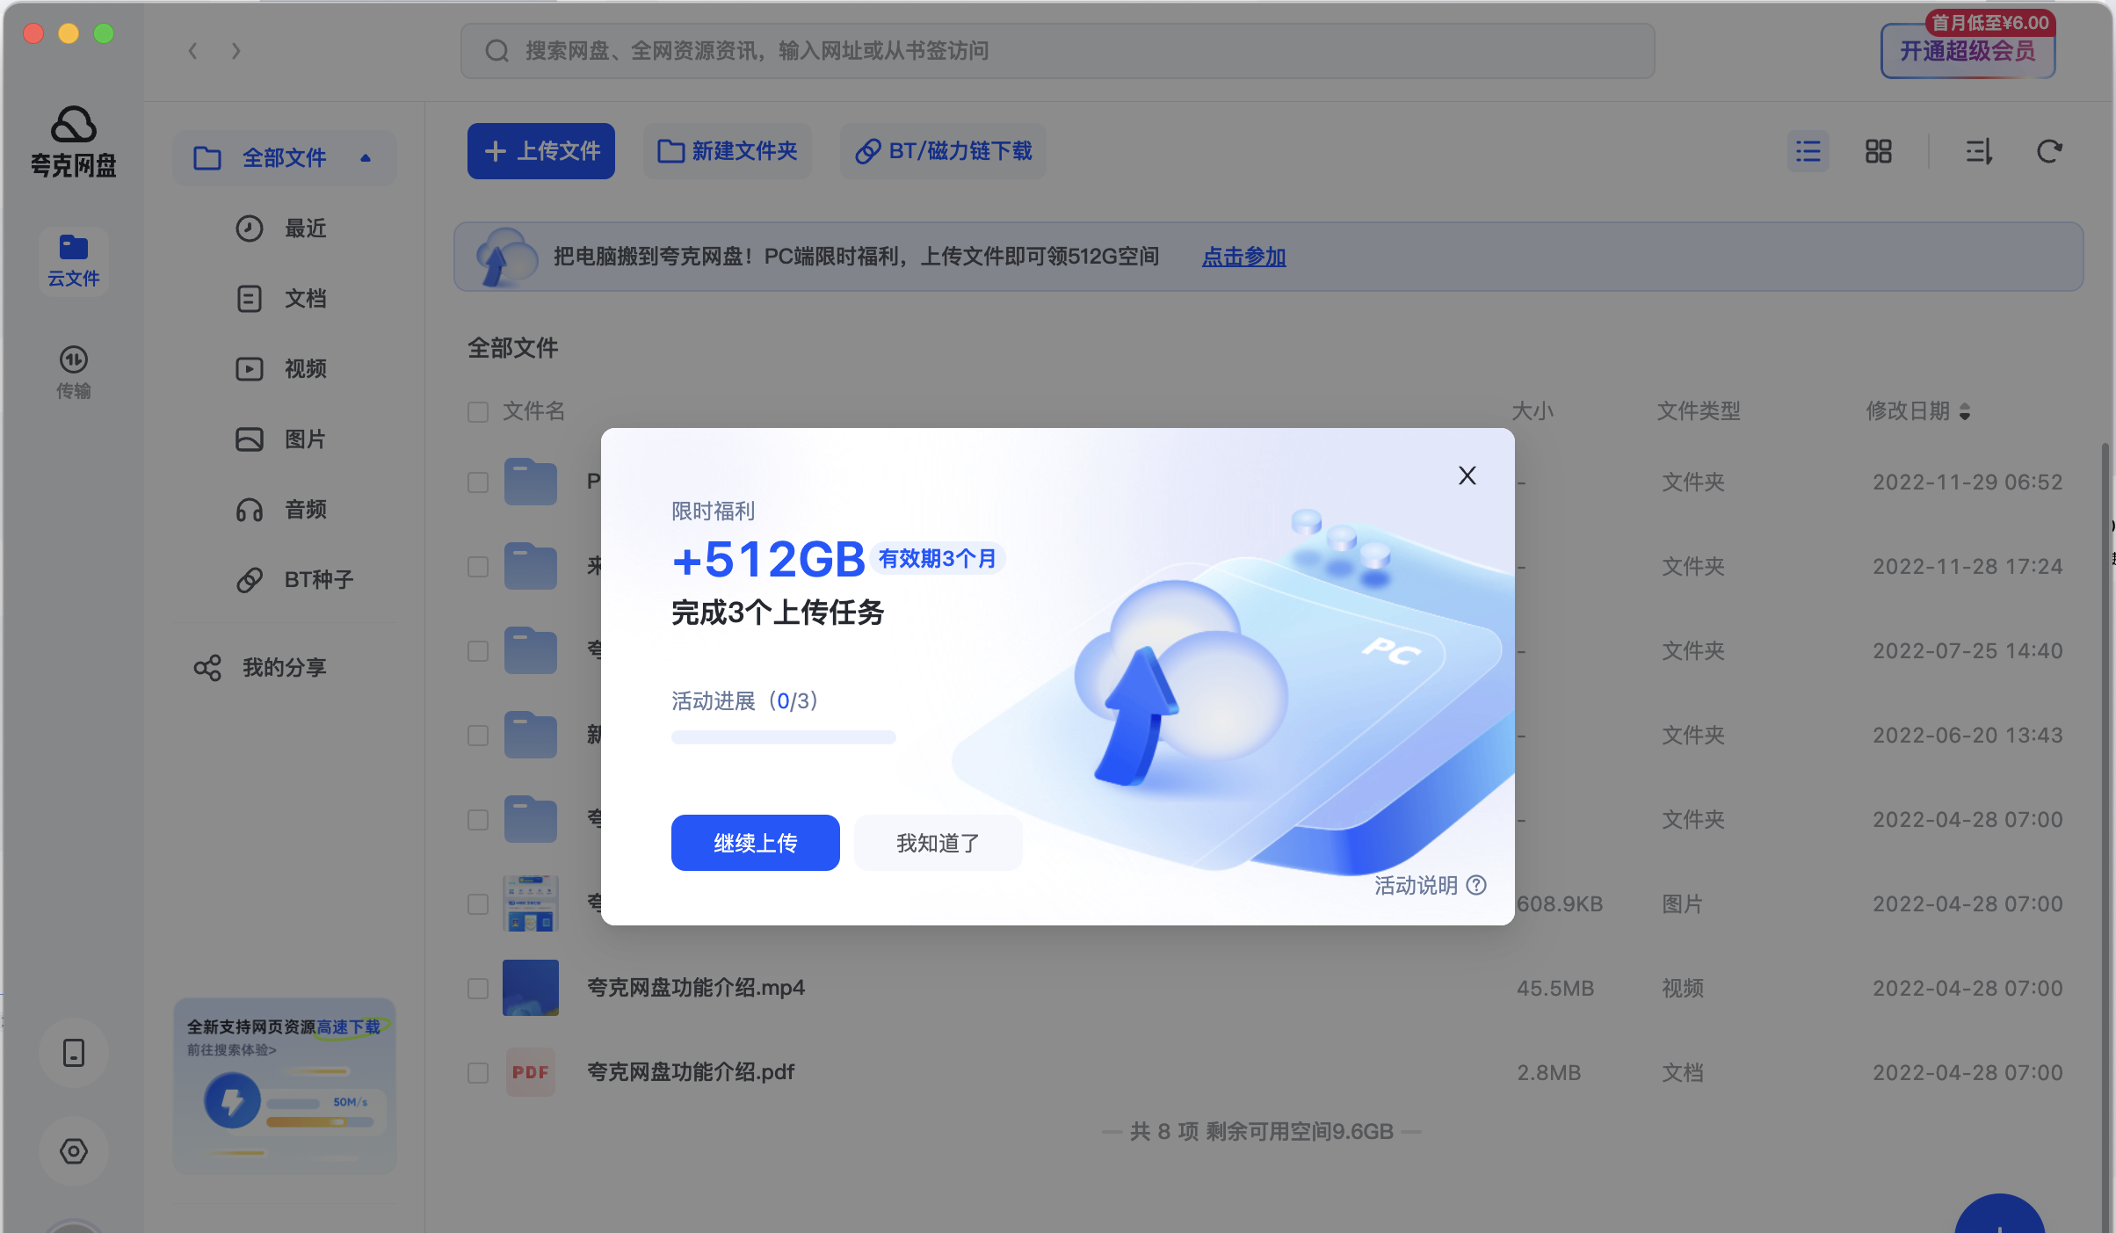Image resolution: width=2116 pixels, height=1233 pixels.
Task: Click the 活动说明 help question icon
Action: 1477,885
